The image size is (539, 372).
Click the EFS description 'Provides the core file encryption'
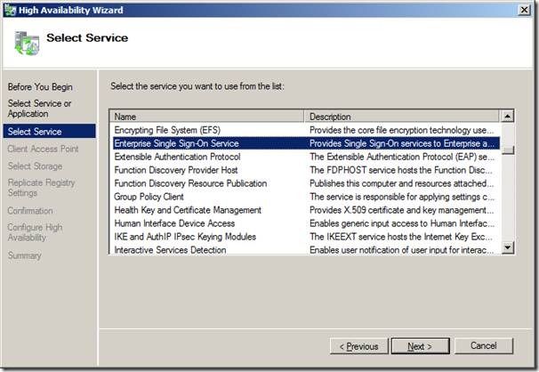click(x=401, y=130)
